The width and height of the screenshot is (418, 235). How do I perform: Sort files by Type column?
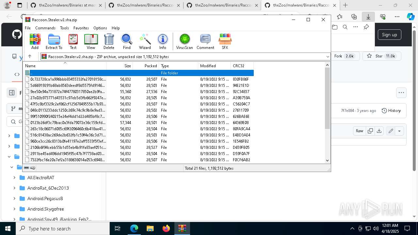pyautogui.click(x=178, y=66)
